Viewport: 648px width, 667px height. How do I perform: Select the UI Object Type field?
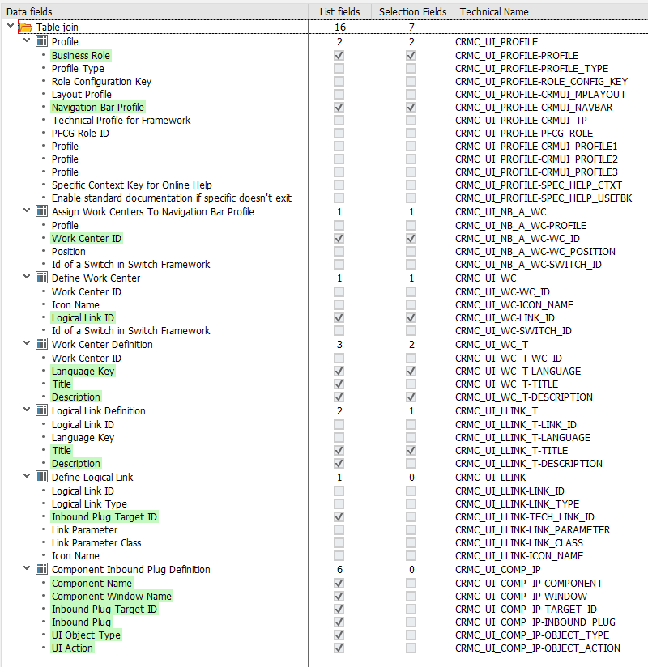(86, 635)
